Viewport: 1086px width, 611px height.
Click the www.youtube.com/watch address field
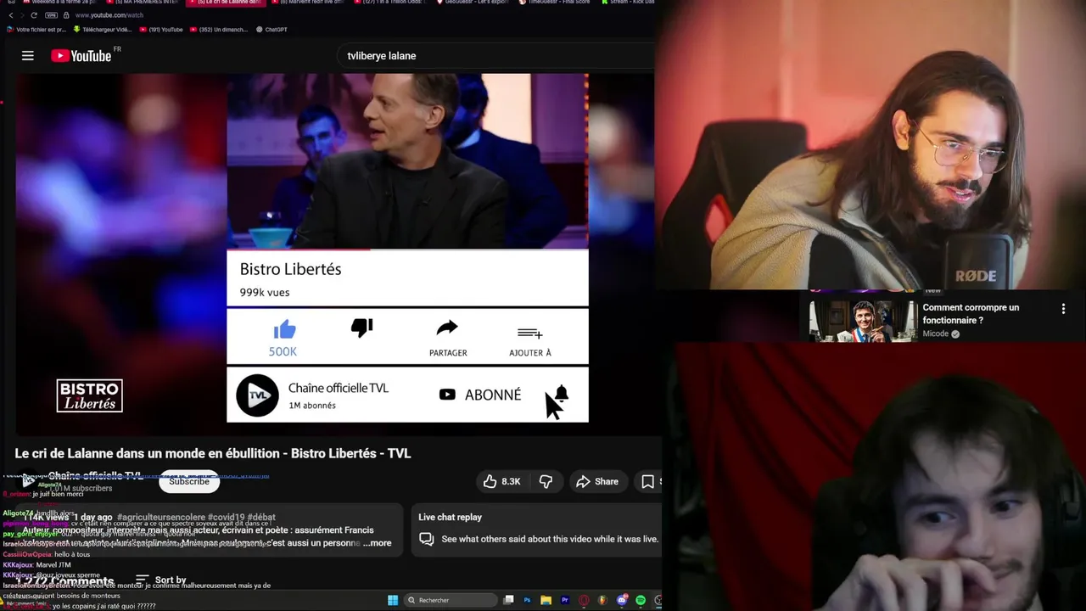(x=109, y=15)
